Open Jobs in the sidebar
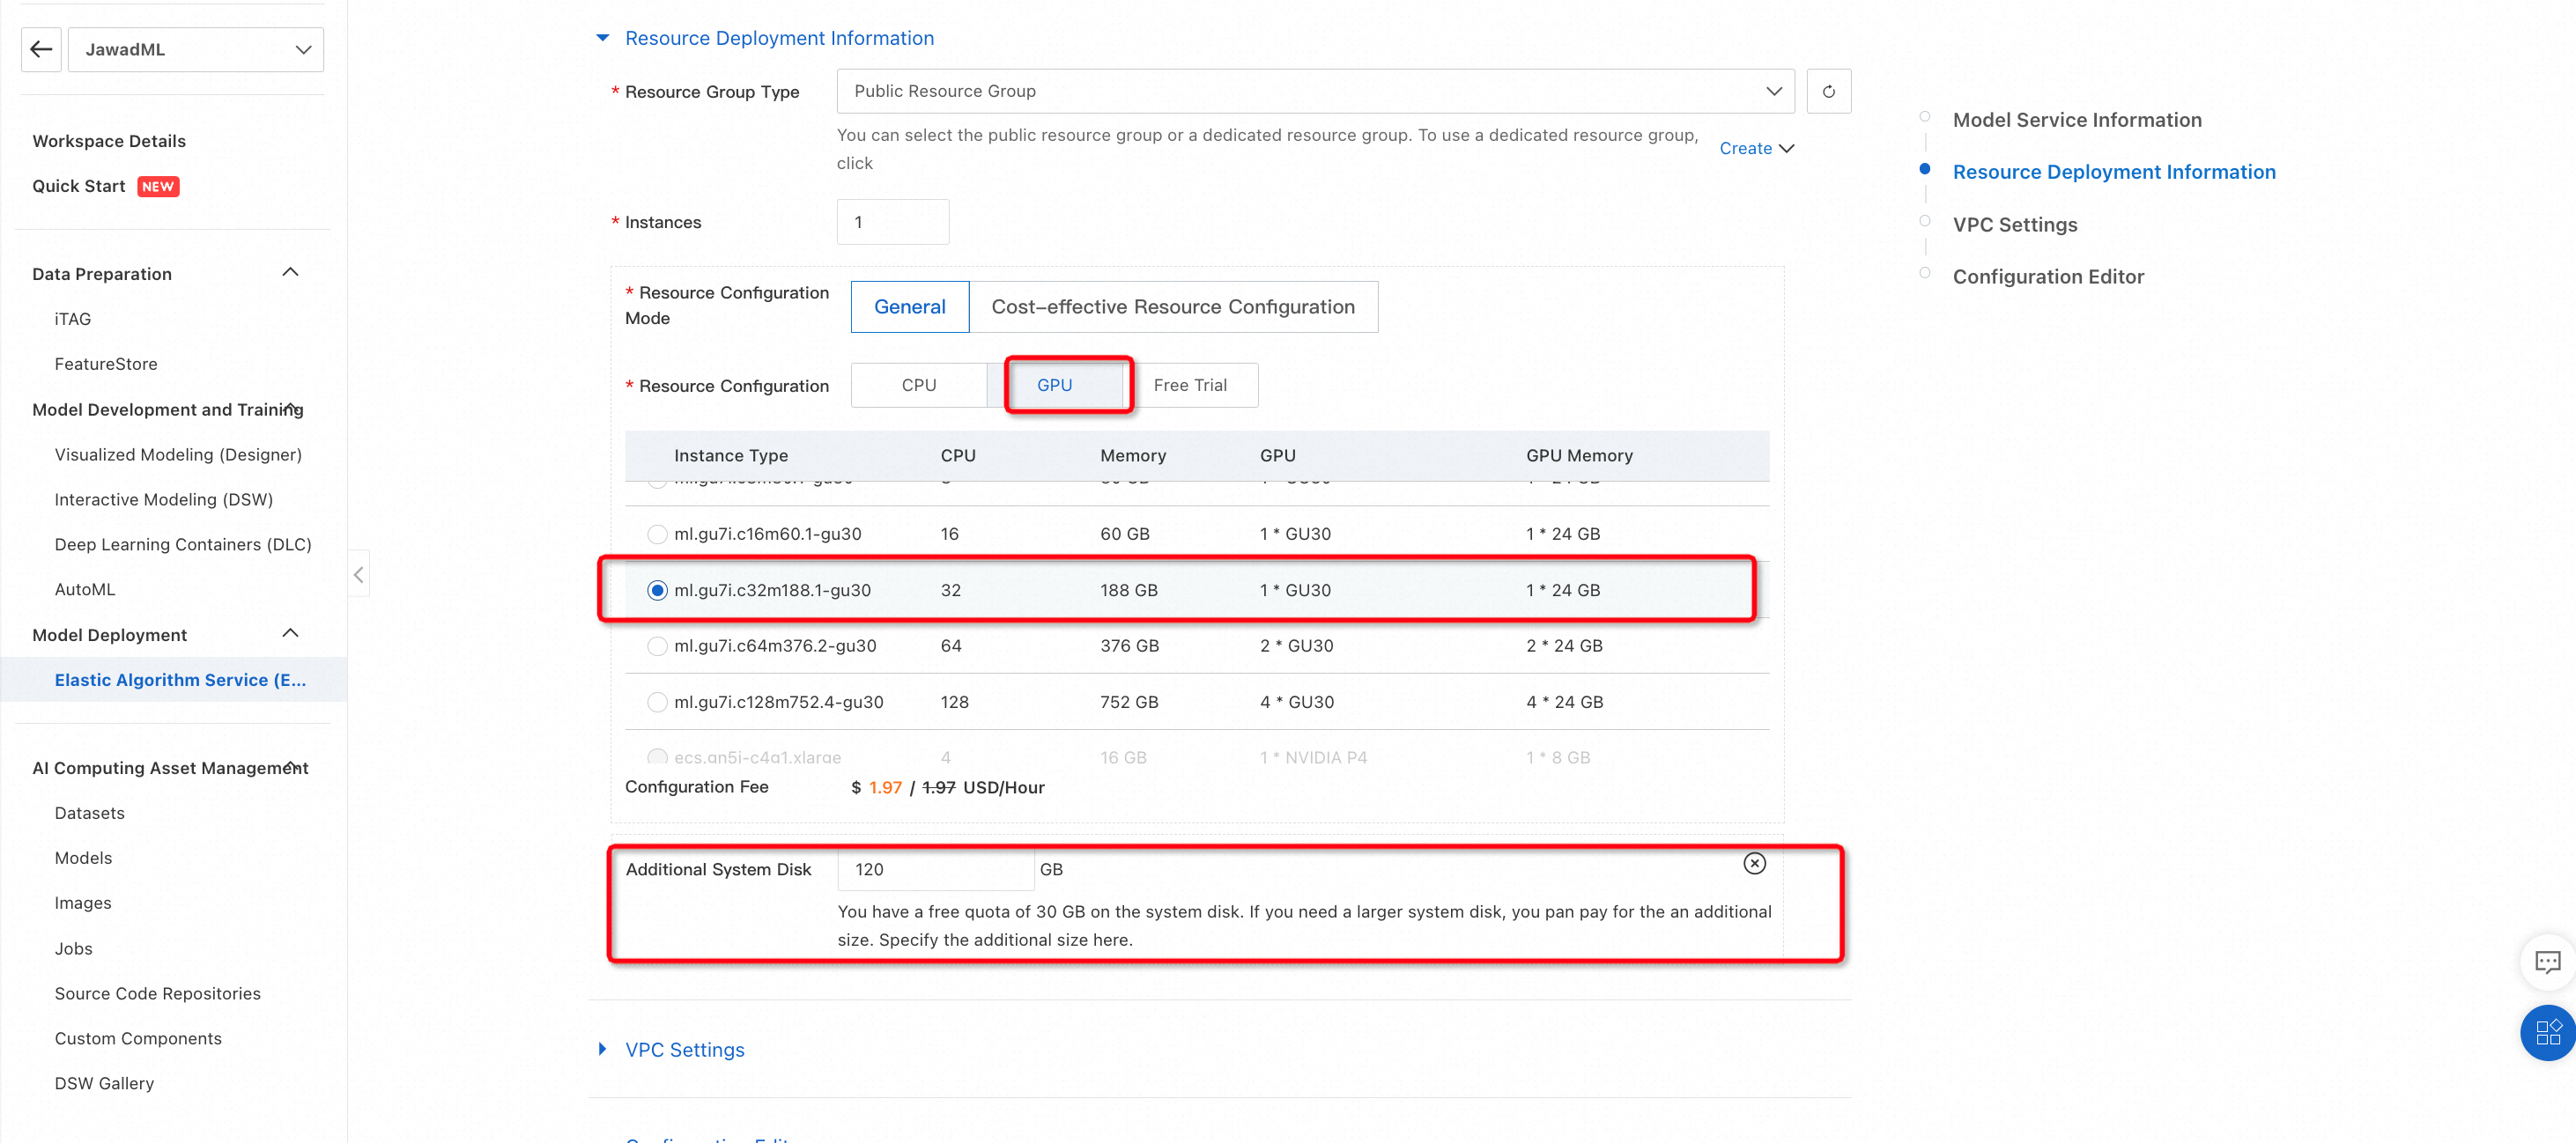2576x1143 pixels. [73, 948]
